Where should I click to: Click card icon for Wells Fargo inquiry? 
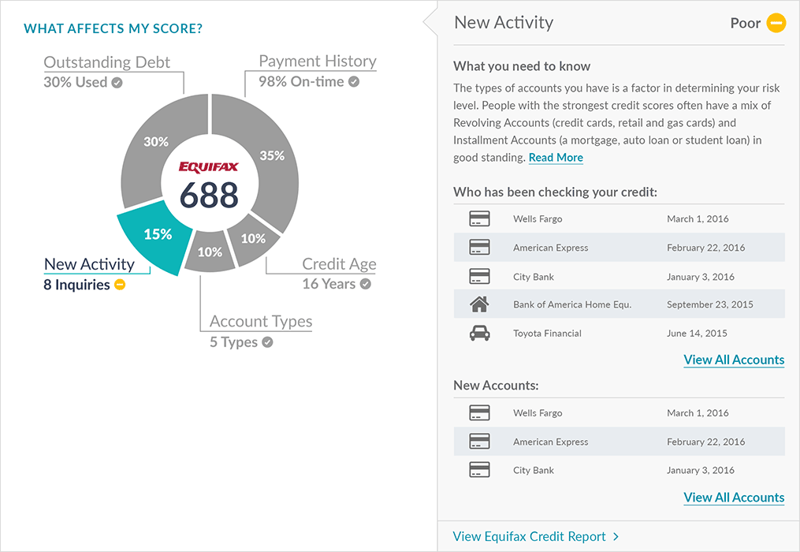pos(479,218)
